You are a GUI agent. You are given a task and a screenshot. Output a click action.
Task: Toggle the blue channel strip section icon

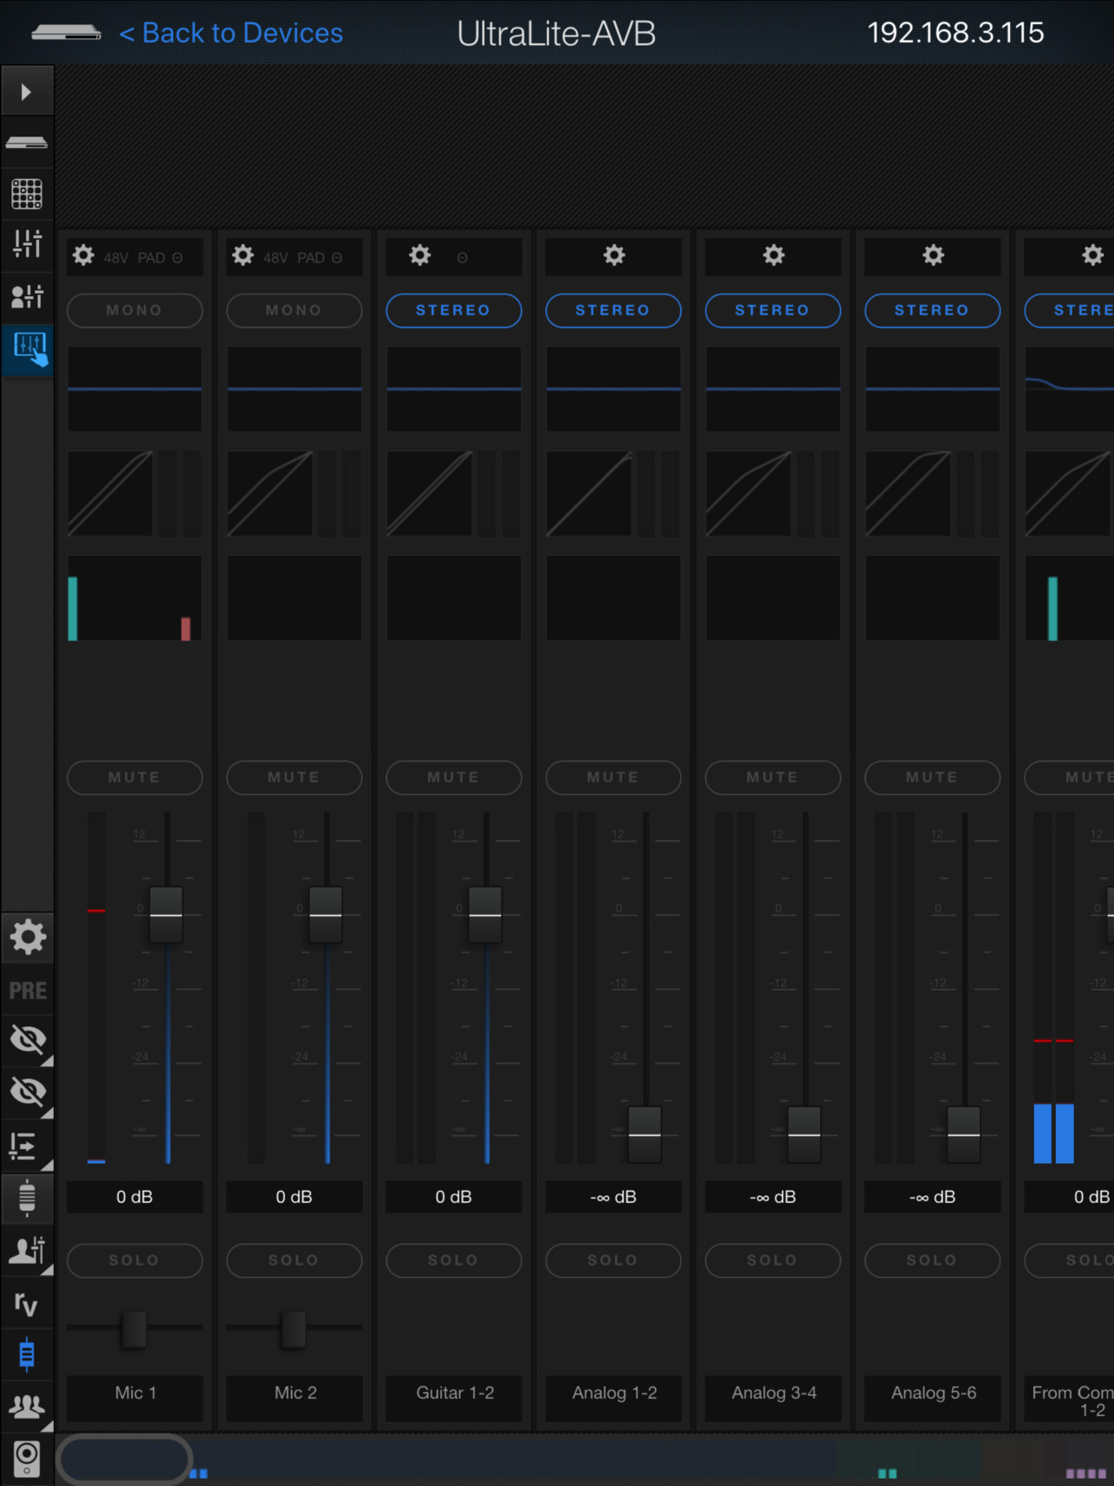point(27,1355)
